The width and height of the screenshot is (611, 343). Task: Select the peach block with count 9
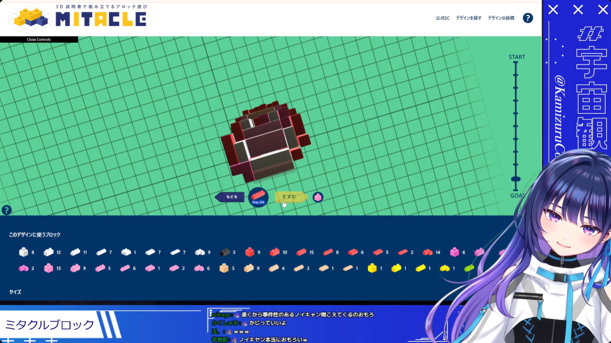click(249, 268)
